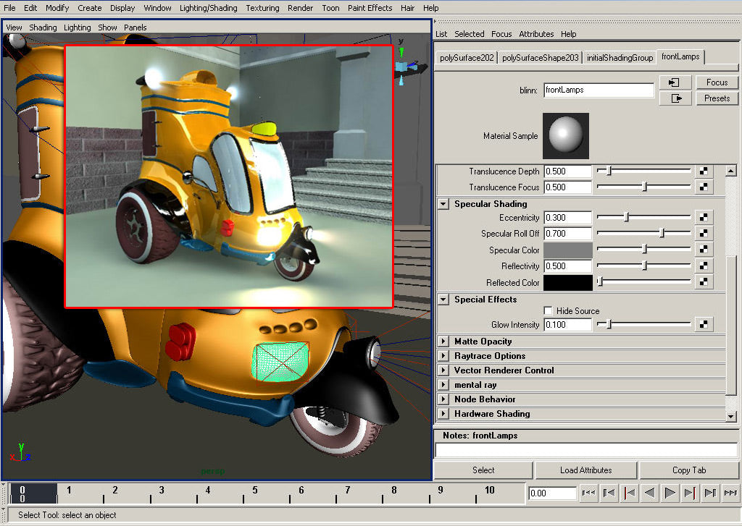The image size is (742, 526).
Task: Click the Load Attributes button
Action: click(x=585, y=470)
